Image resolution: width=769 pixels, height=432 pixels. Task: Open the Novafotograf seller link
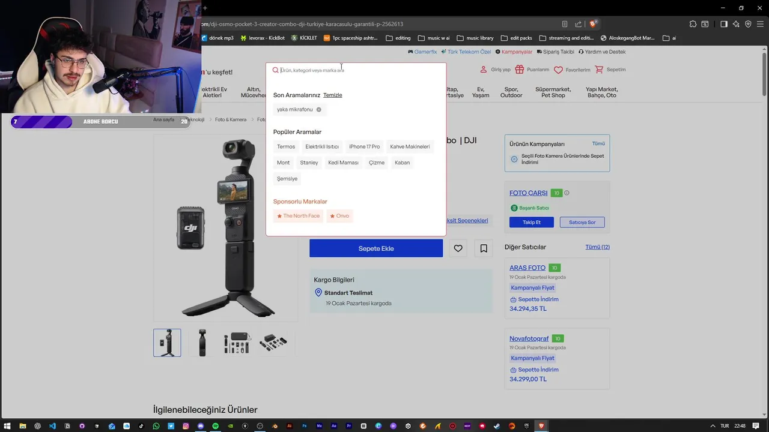point(529,338)
